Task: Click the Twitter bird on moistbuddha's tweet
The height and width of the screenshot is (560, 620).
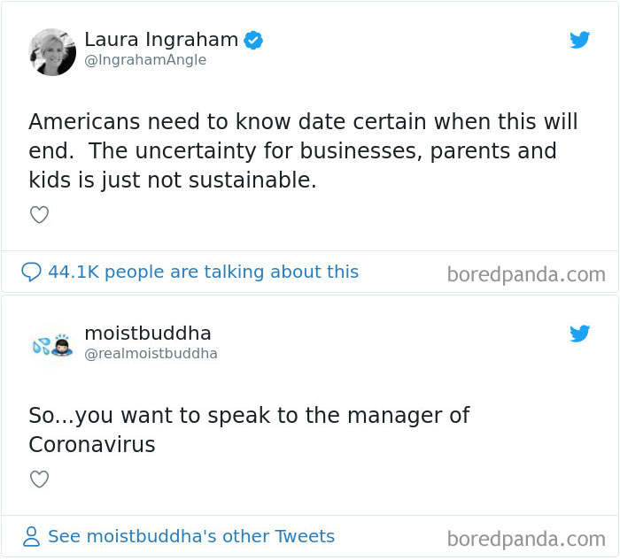Action: (x=580, y=334)
